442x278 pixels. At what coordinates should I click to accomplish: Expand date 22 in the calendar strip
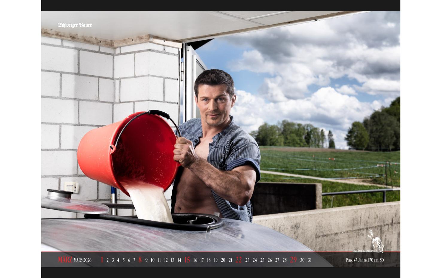pos(239,260)
